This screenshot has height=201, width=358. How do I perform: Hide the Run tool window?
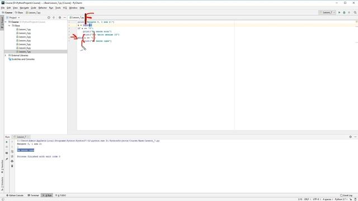(355, 137)
